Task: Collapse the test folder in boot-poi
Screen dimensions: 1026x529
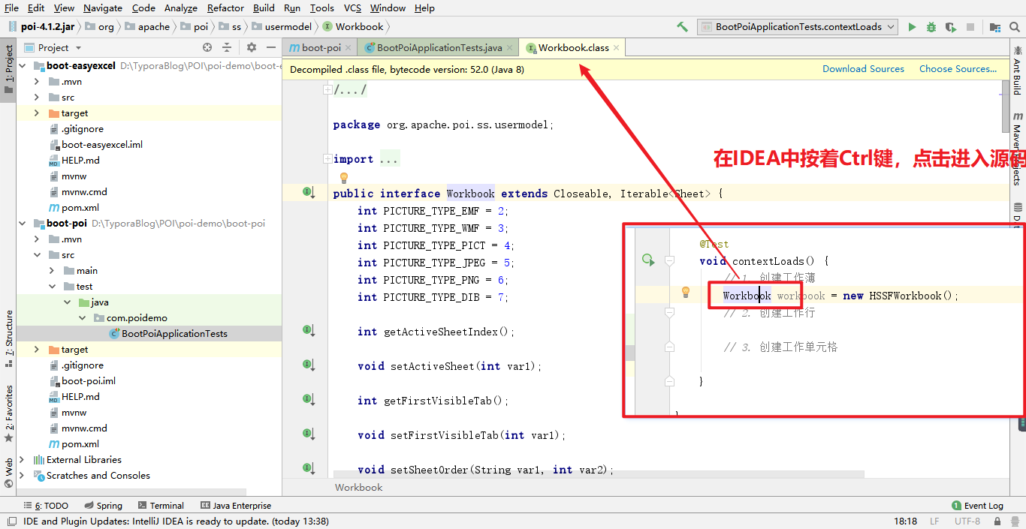Action: (52, 287)
